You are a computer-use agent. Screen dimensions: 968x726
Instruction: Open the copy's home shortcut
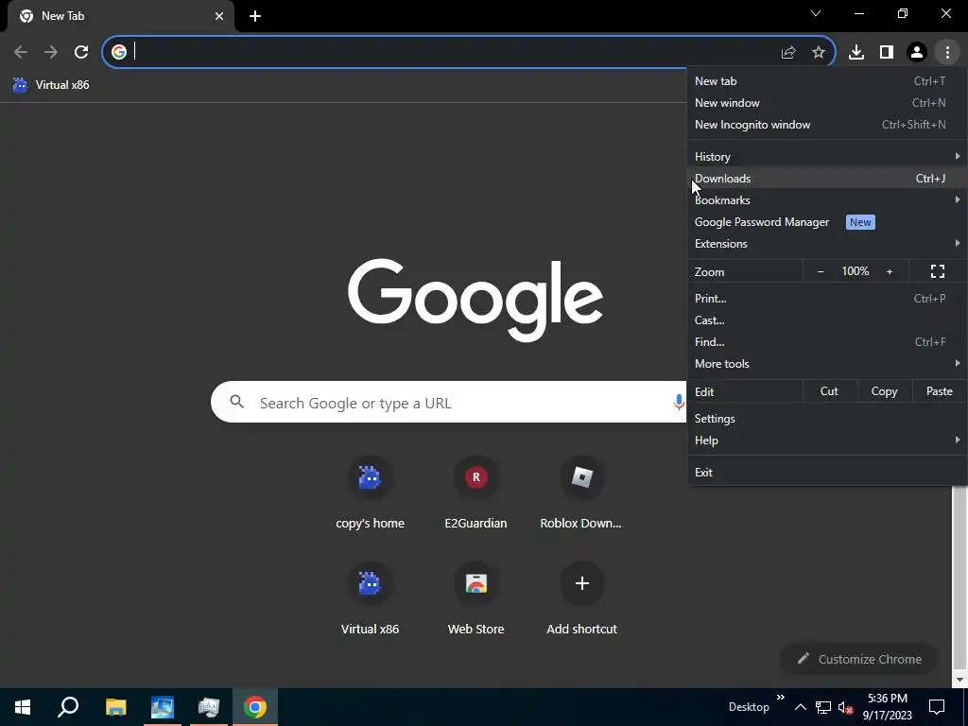[x=370, y=493]
